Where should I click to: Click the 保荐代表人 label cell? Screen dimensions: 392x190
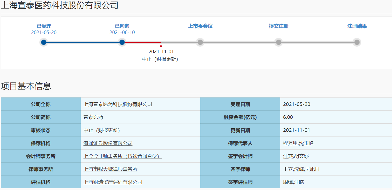click(240, 143)
